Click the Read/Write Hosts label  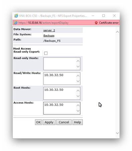coord(27,73)
